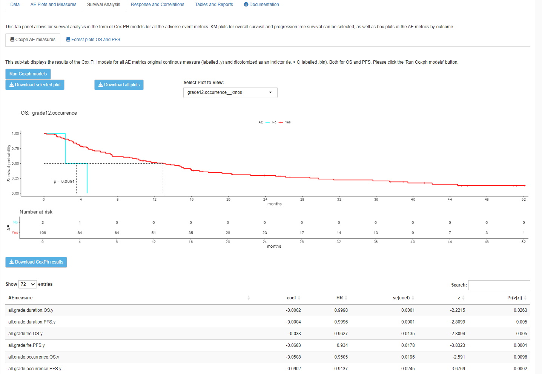Toggle sorting on the coef column
The width and height of the screenshot is (542, 374).
click(299, 297)
